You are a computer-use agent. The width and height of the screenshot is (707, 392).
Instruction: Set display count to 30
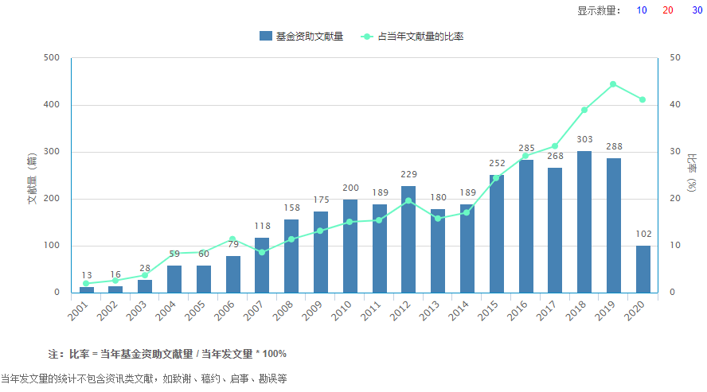(x=697, y=10)
